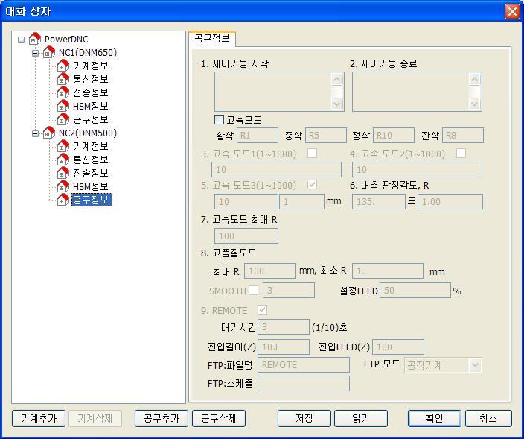Click the 공구삭제 button
The image size is (524, 439).
tap(219, 418)
